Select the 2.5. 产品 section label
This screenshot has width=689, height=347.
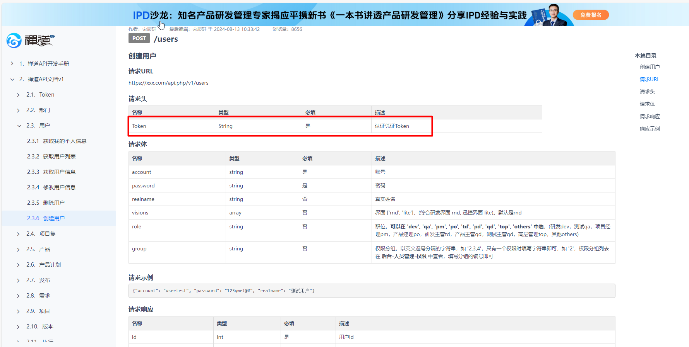38,249
